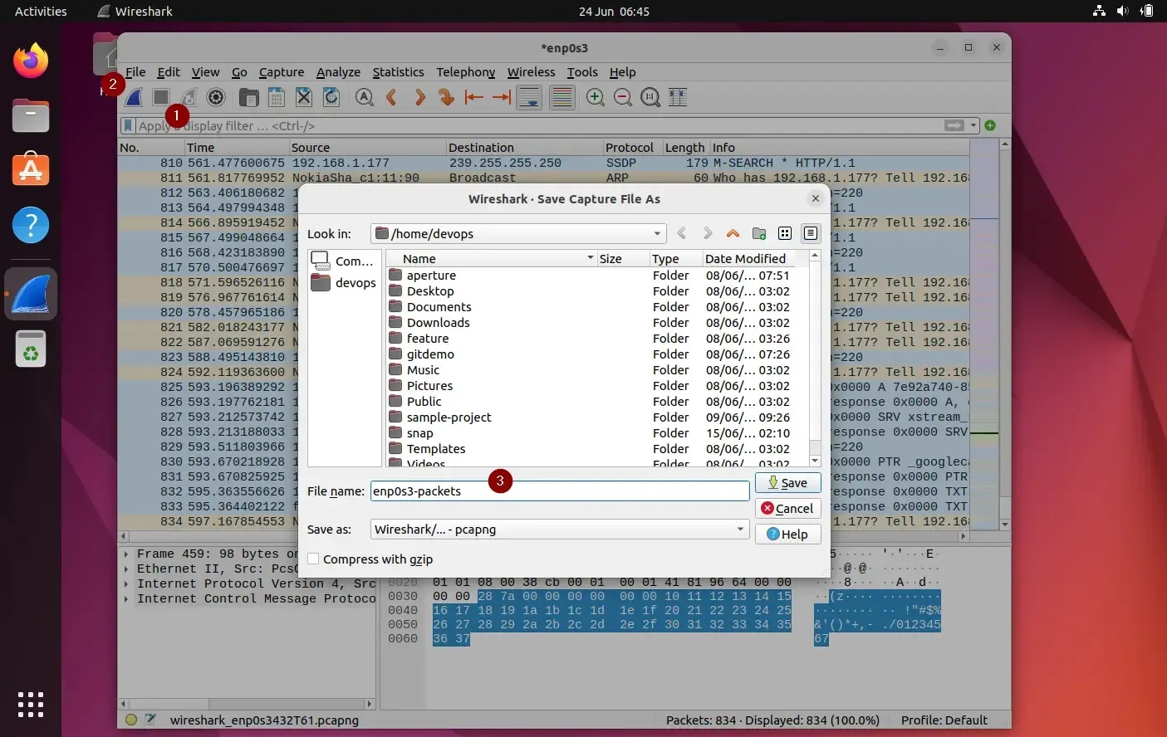Jump to the last packet arrow icon

point(501,97)
